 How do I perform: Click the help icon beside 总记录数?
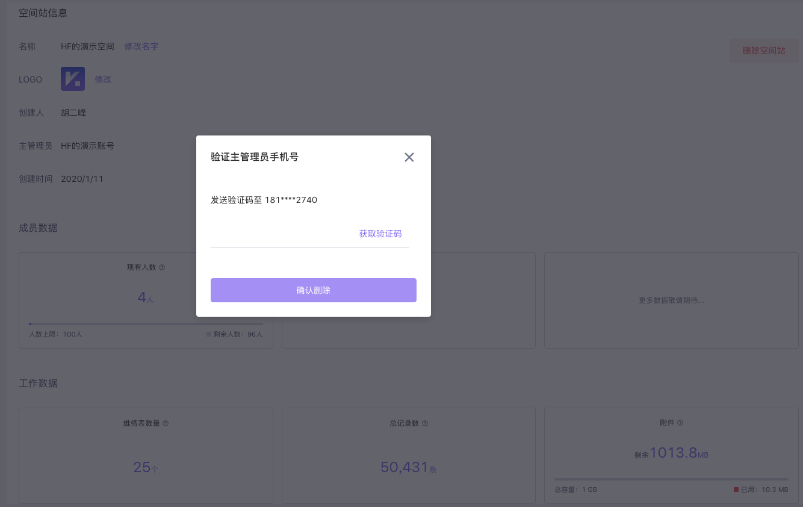425,423
